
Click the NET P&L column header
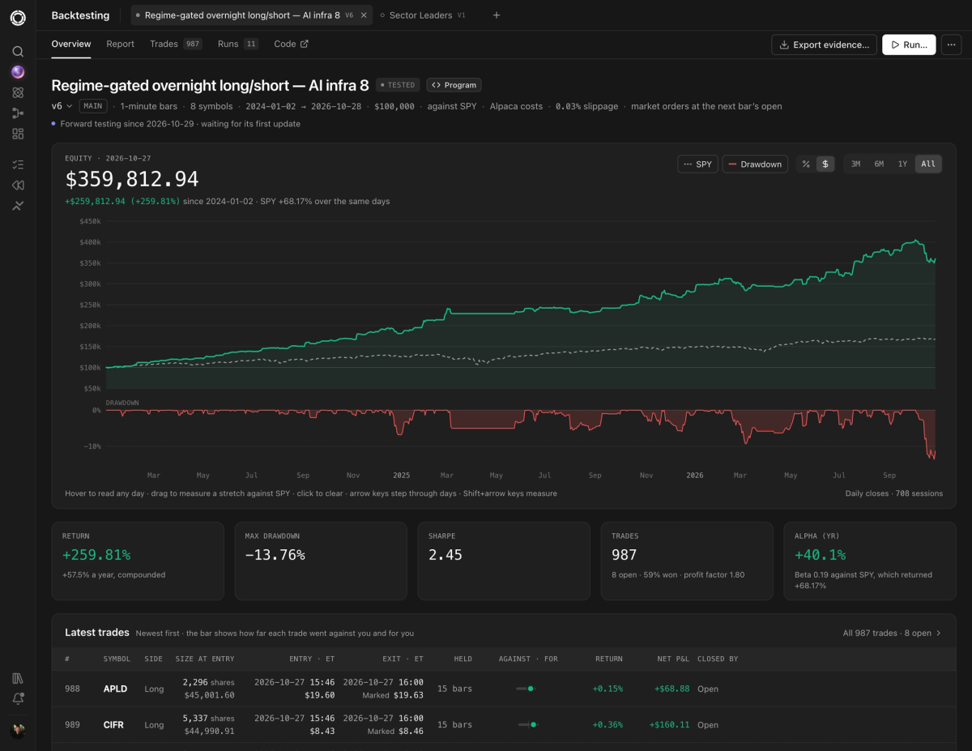tap(673, 659)
